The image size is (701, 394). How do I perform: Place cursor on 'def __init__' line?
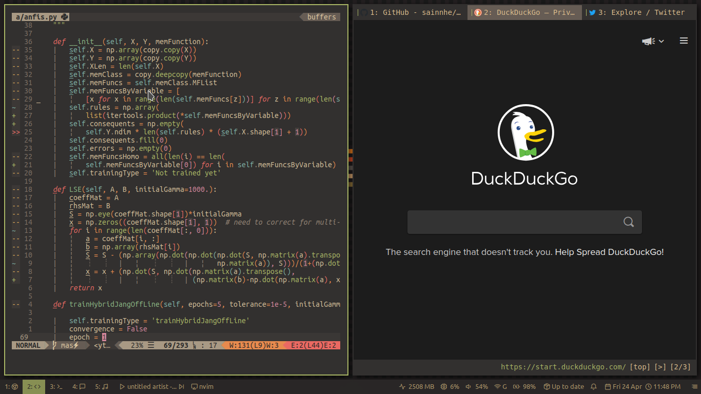[x=131, y=42]
